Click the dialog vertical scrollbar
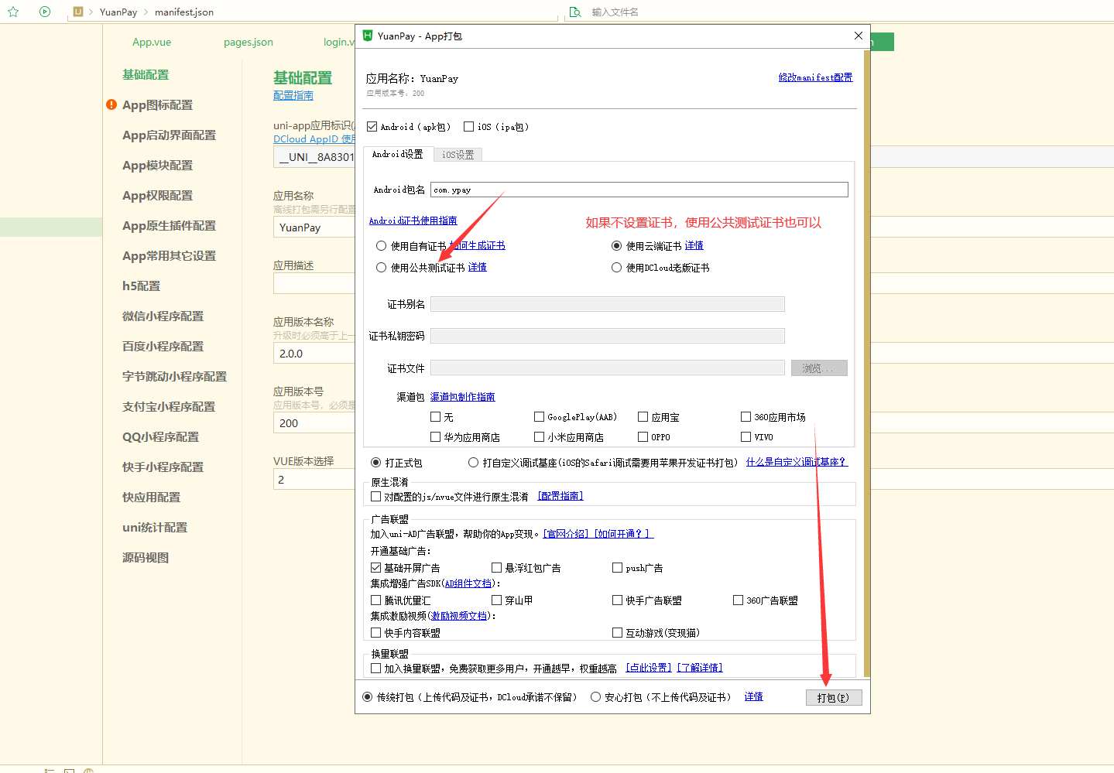 point(866,364)
